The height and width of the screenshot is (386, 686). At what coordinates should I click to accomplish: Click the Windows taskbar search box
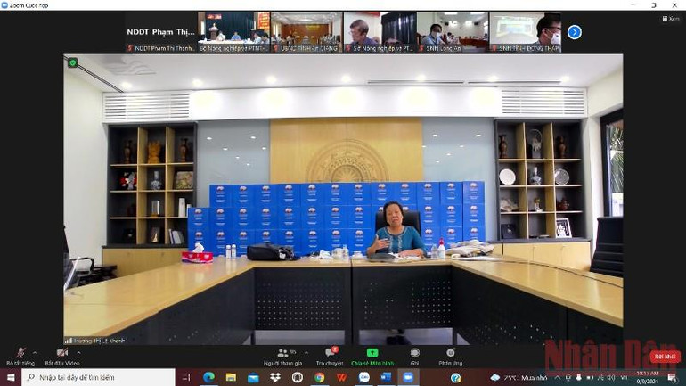tap(98, 378)
